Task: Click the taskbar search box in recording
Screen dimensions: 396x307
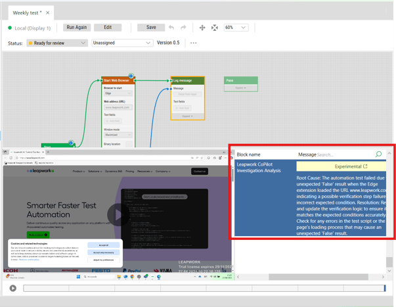Action: tap(99, 277)
